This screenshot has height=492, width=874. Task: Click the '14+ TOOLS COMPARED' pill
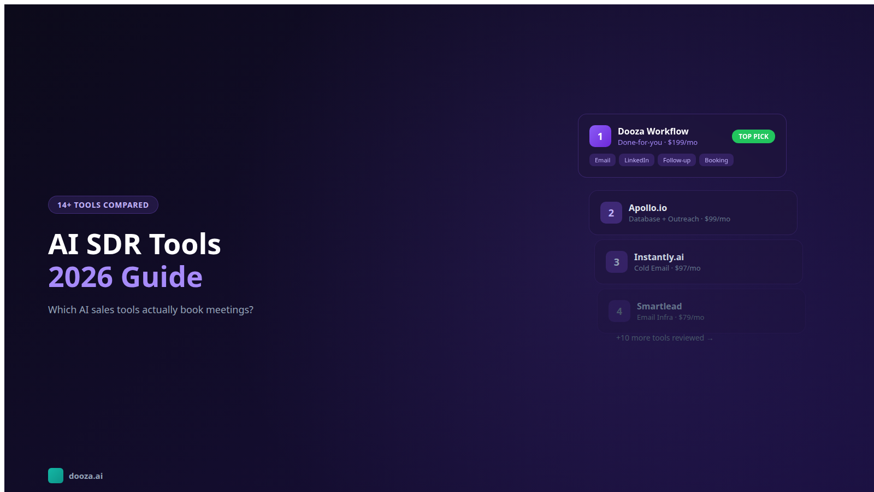pyautogui.click(x=103, y=205)
